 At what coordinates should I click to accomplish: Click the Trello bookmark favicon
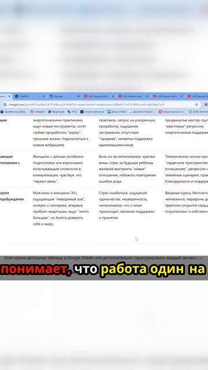pos(109,112)
